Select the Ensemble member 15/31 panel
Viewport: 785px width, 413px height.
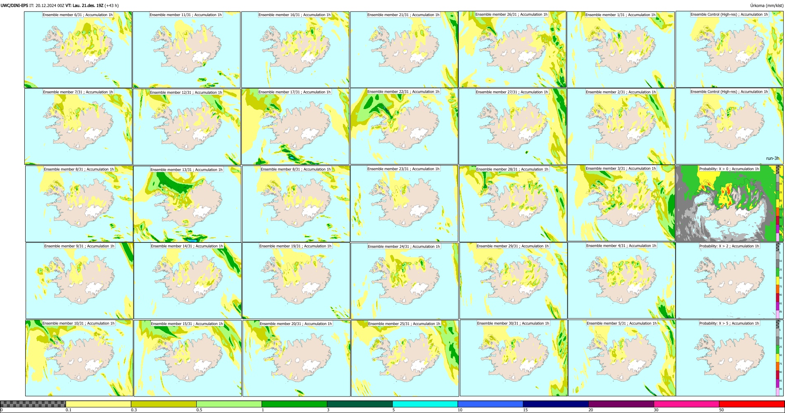pyautogui.click(x=188, y=358)
